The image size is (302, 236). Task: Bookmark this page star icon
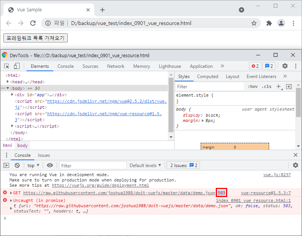[254, 23]
